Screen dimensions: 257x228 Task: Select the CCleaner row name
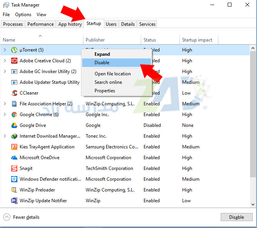click(29, 93)
